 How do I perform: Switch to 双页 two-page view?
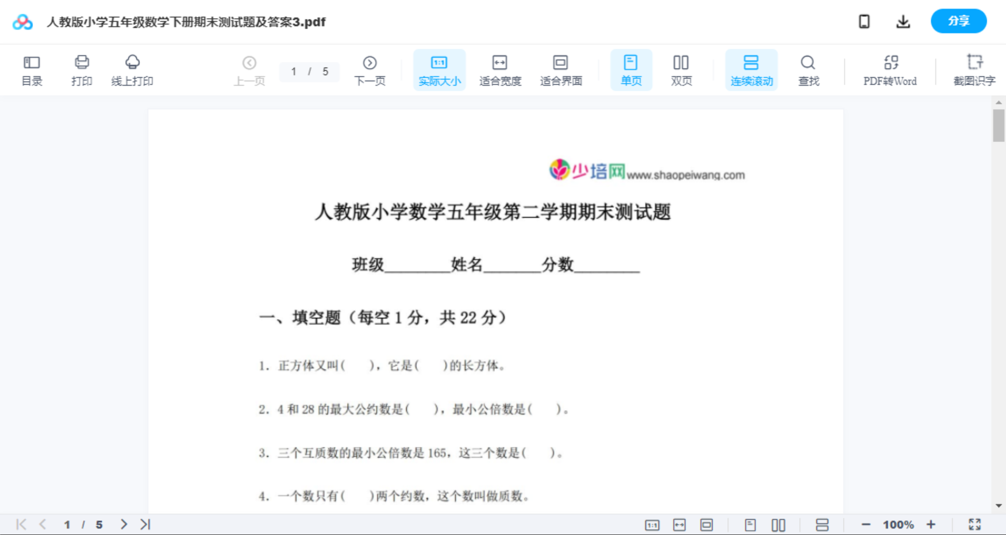pos(681,69)
